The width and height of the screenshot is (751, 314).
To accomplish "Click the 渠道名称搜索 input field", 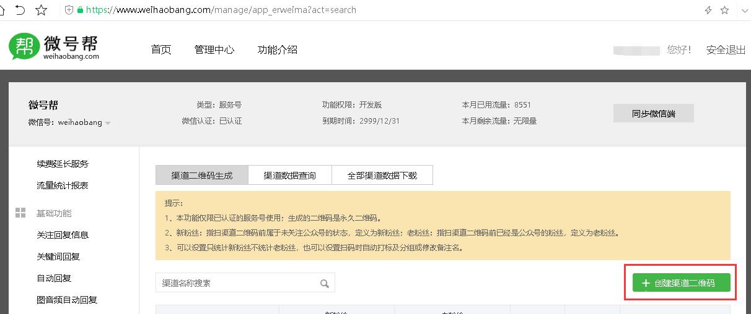I will point(245,283).
